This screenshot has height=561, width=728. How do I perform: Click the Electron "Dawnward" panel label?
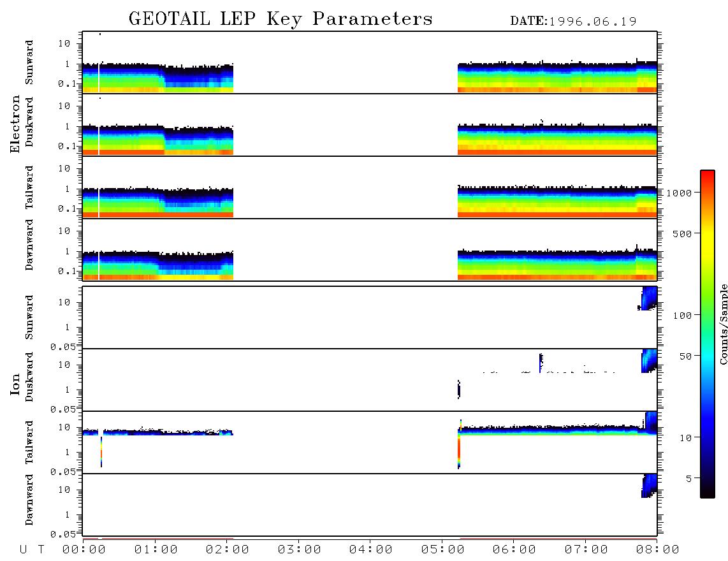[x=29, y=245]
